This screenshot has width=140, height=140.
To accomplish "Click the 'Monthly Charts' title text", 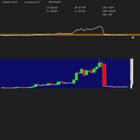I will [10, 2].
